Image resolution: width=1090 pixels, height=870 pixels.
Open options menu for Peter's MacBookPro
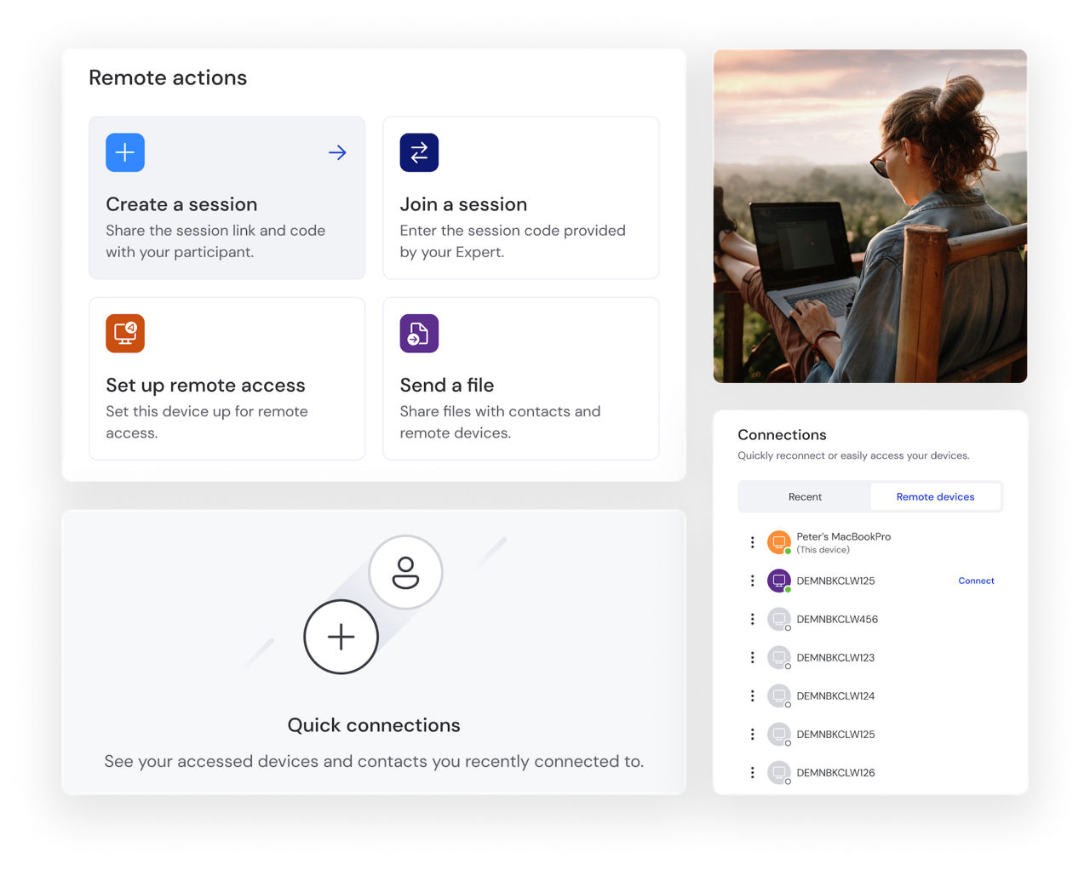click(752, 542)
